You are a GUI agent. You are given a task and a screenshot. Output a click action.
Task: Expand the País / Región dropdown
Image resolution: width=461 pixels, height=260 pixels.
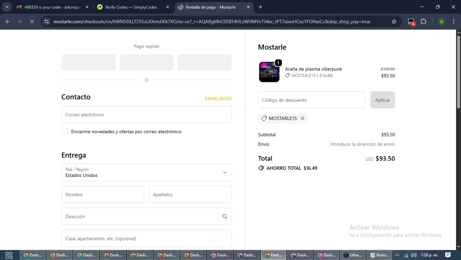(147, 172)
